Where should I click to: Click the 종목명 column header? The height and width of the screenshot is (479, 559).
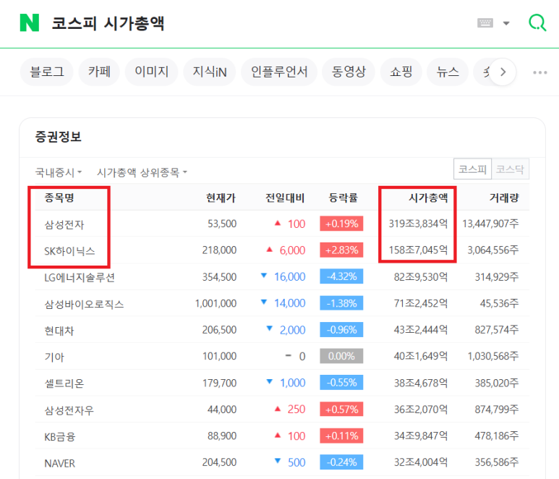pos(59,198)
